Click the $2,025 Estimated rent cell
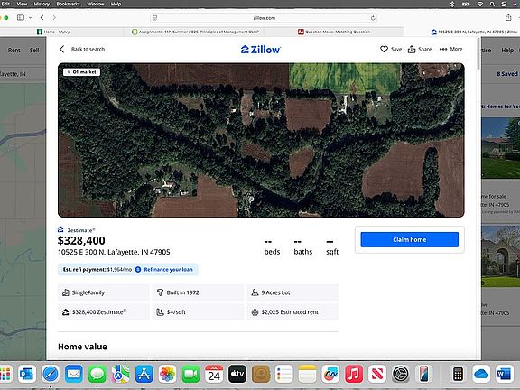 tap(292, 312)
